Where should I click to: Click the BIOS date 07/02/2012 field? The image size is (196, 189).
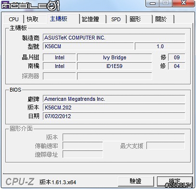(114, 116)
